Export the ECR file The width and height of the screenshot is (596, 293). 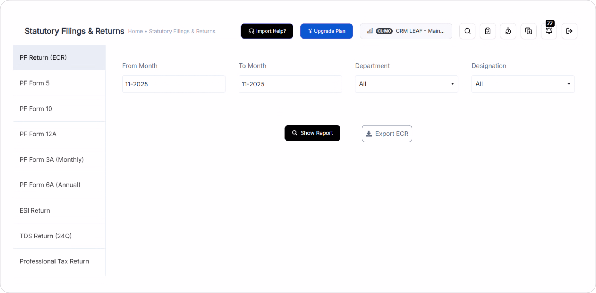pos(387,134)
